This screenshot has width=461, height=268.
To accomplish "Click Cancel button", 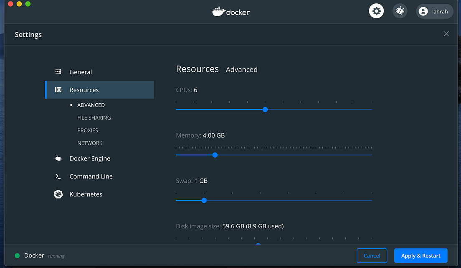I will [372, 255].
